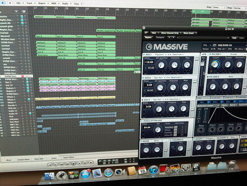247x186 pixels.
Task: Toggle the OSC3 oscillator power button
Action: [x=143, y=100]
